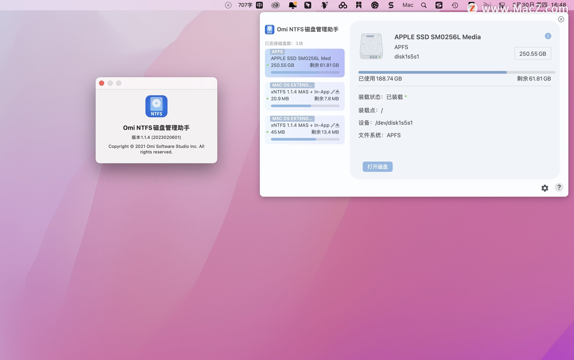Open Spotlight search from the menu bar

click(424, 5)
